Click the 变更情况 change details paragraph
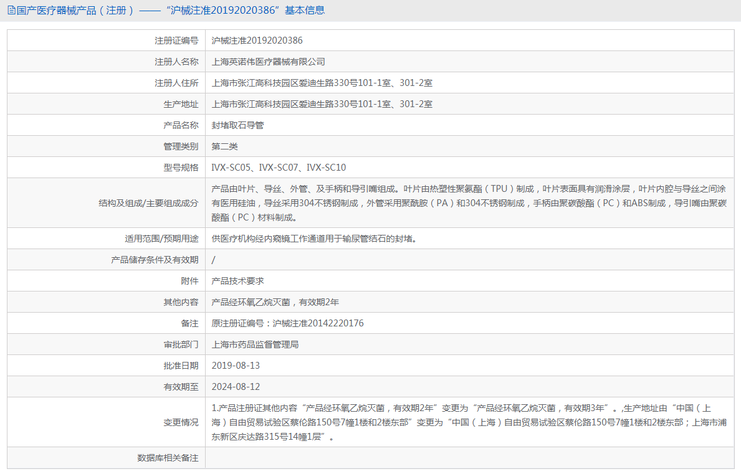 click(469, 422)
